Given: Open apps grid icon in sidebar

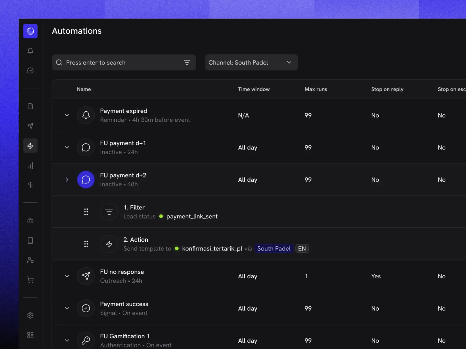Looking at the screenshot, I should point(30,335).
